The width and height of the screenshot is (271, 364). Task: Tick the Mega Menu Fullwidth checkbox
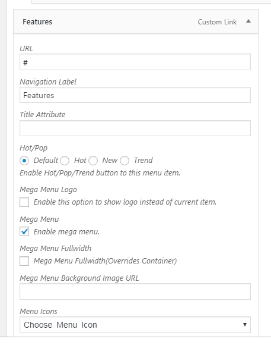24,261
